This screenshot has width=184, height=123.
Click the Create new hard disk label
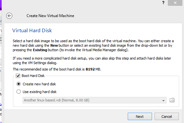[x=39, y=84]
